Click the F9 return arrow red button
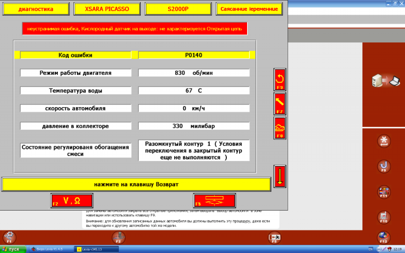 280,80
